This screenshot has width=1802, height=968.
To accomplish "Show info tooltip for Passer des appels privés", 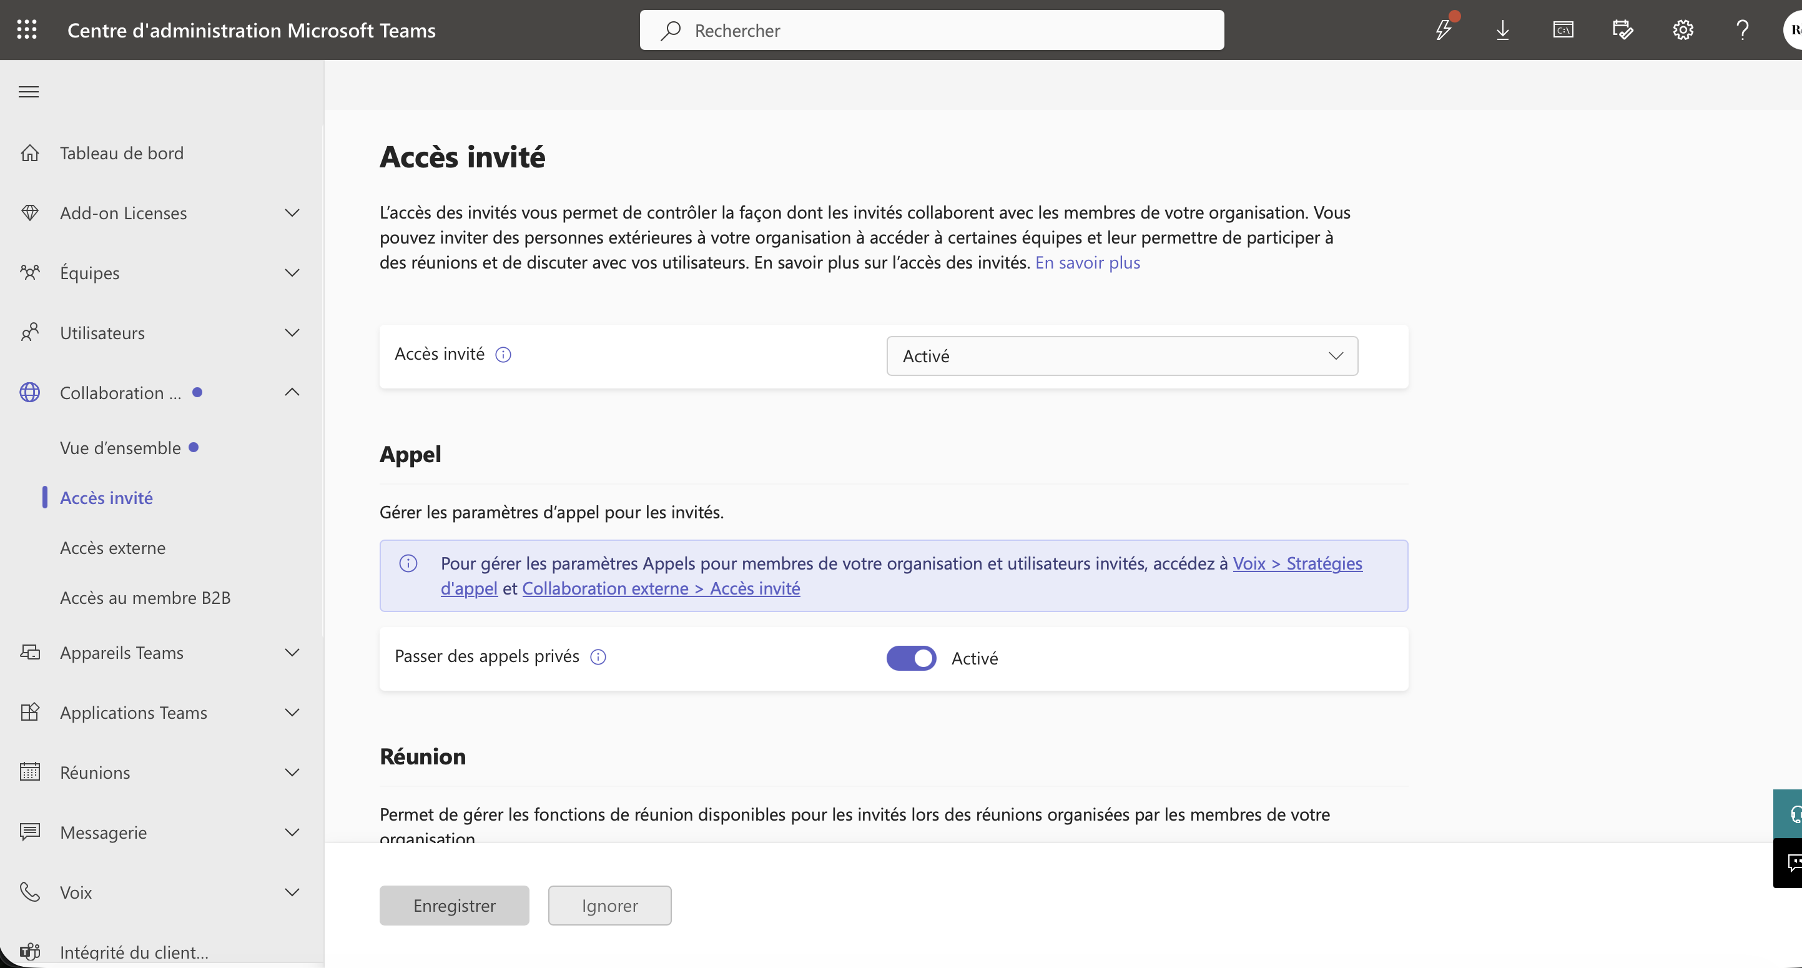I will tap(598, 657).
